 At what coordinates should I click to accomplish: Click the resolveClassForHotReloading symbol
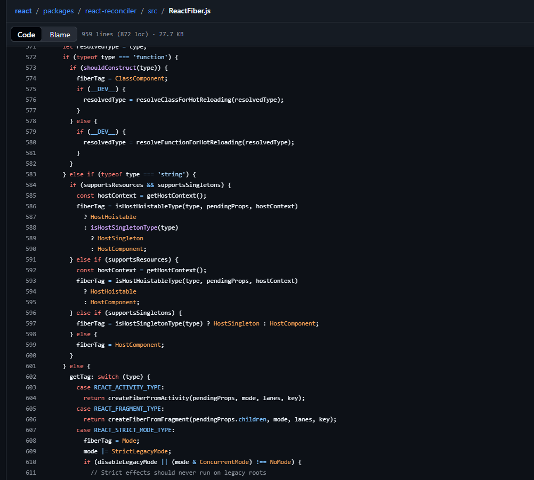[x=184, y=100]
